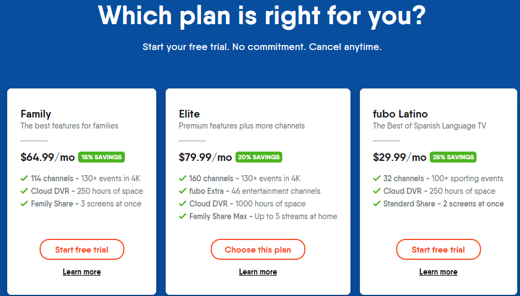Start the free trial for fubo Latino
The width and height of the screenshot is (520, 296).
coord(438,249)
